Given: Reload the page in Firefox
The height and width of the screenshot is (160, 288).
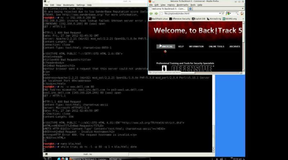Looking at the screenshot, I should coord(223,14).
